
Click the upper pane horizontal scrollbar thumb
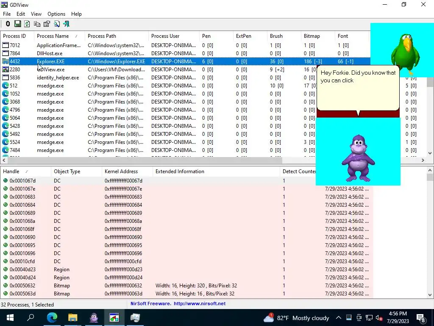click(145, 160)
